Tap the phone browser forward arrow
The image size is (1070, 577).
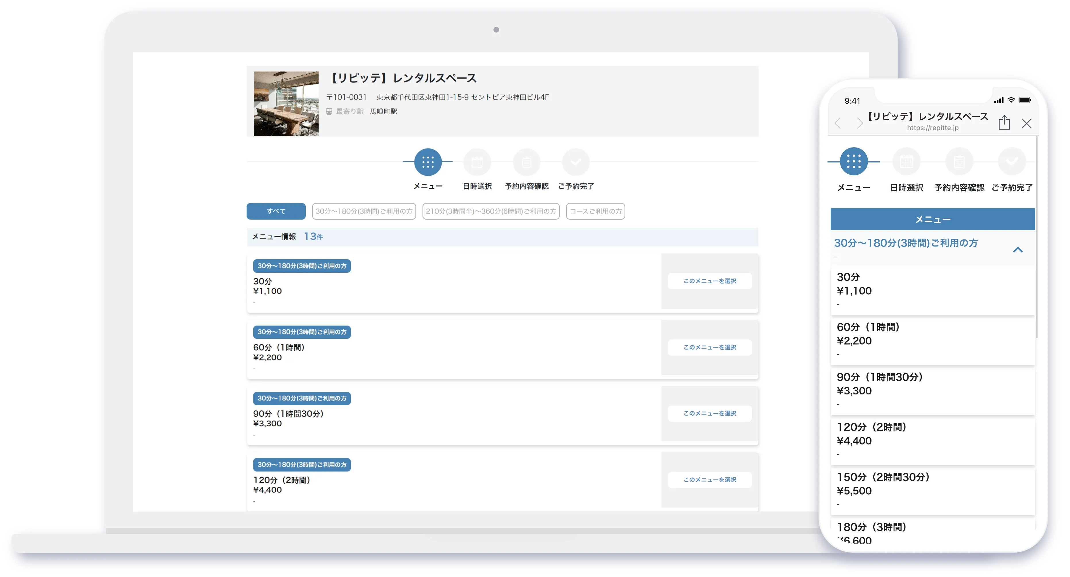[x=859, y=123]
